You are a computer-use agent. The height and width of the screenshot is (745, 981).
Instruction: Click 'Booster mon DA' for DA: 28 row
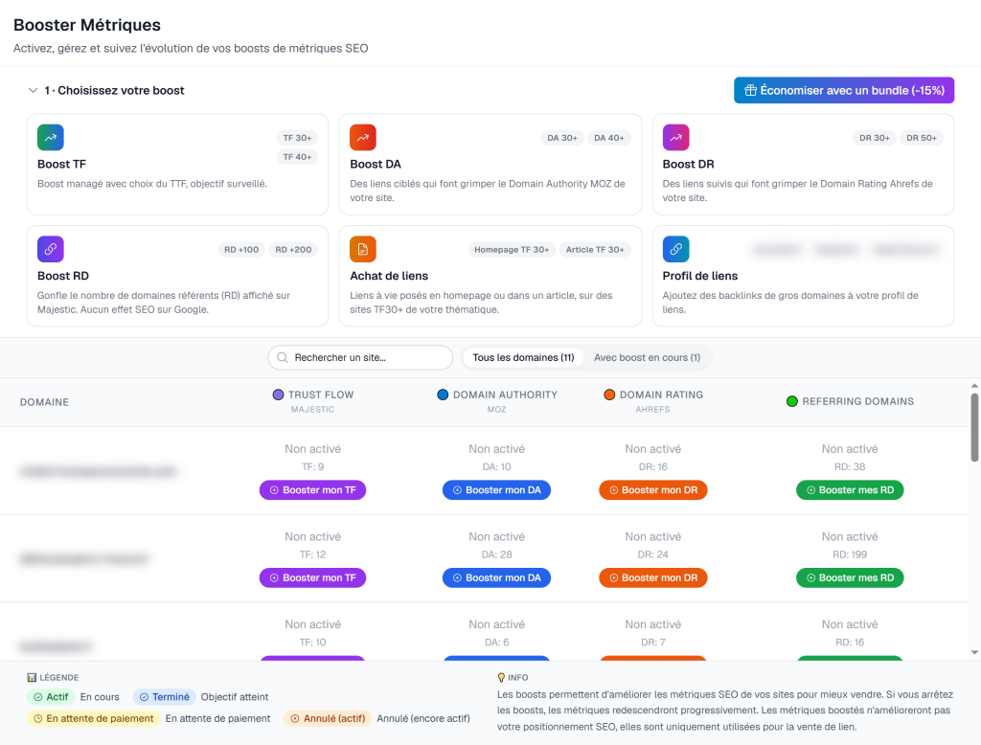click(497, 578)
